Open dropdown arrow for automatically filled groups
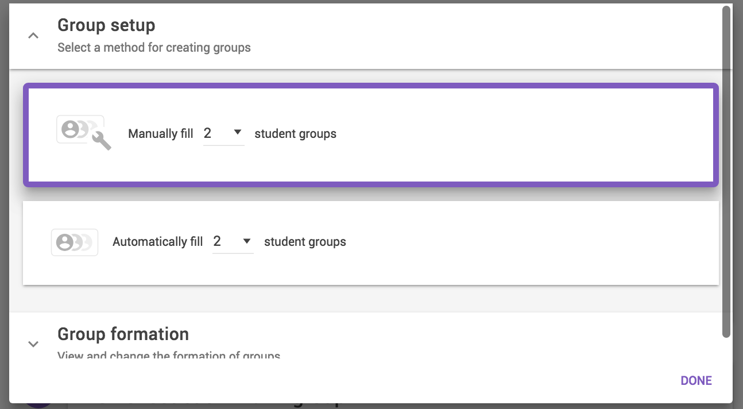 point(247,241)
